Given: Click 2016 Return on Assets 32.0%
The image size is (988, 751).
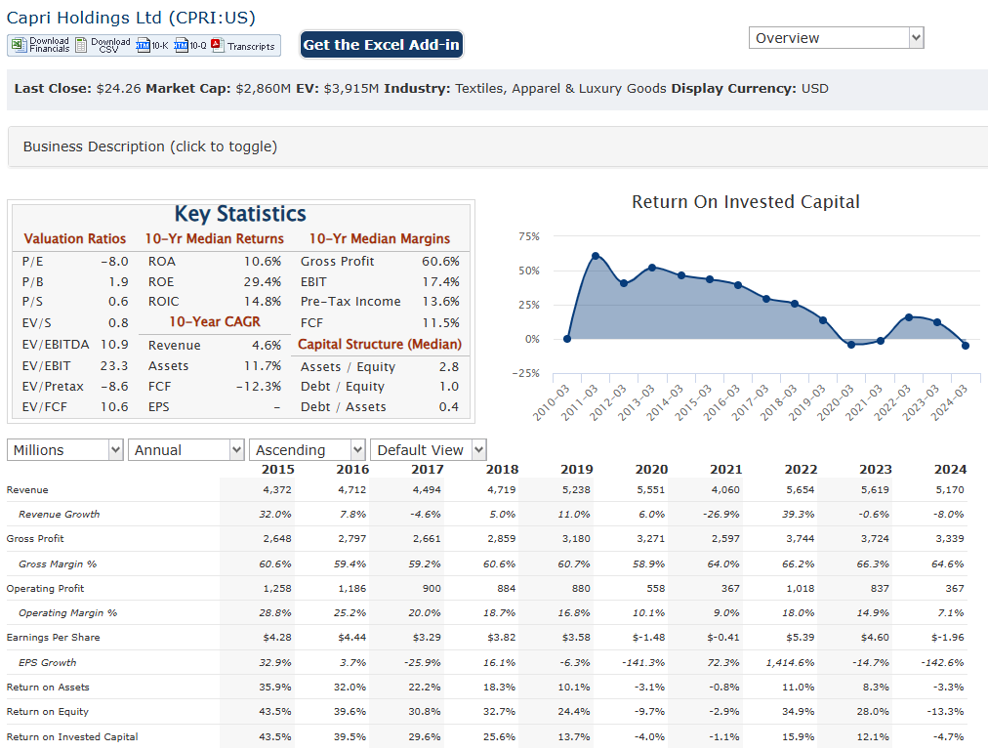Looking at the screenshot, I should click(x=350, y=688).
